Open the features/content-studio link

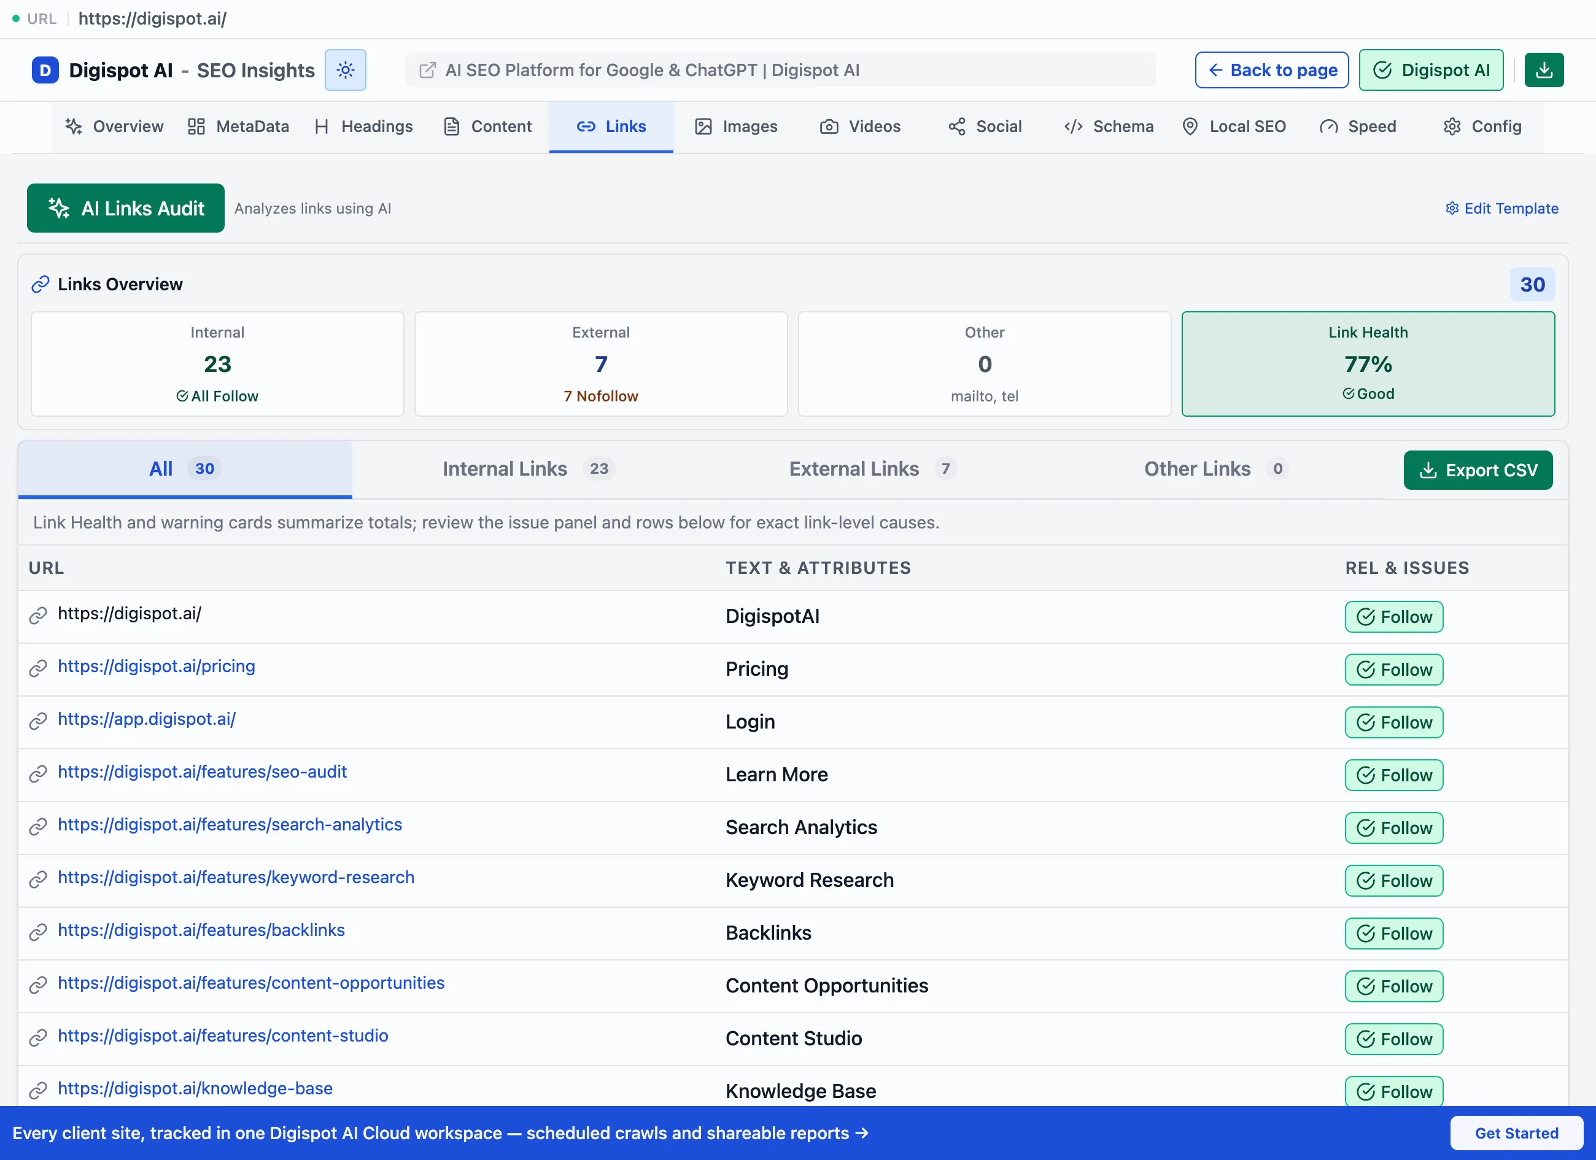click(x=222, y=1035)
